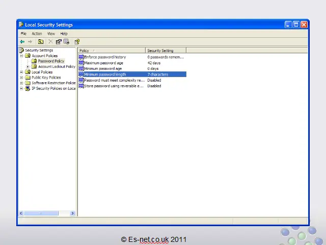Select IP Security Policies on Local label

[53, 88]
